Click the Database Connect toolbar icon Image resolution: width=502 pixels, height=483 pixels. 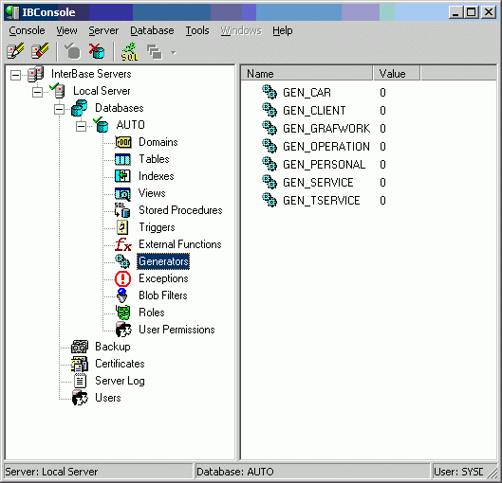[72, 51]
